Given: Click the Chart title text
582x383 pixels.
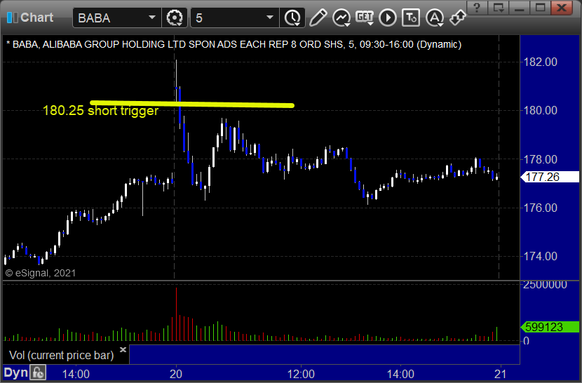Looking at the screenshot, I should (x=36, y=18).
